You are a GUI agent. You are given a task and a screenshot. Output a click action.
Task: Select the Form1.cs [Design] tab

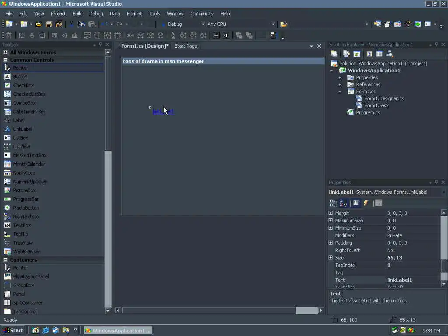[145, 46]
